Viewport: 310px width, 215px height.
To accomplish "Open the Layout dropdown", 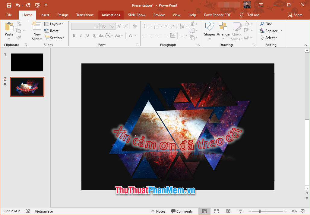I will pos(55,24).
